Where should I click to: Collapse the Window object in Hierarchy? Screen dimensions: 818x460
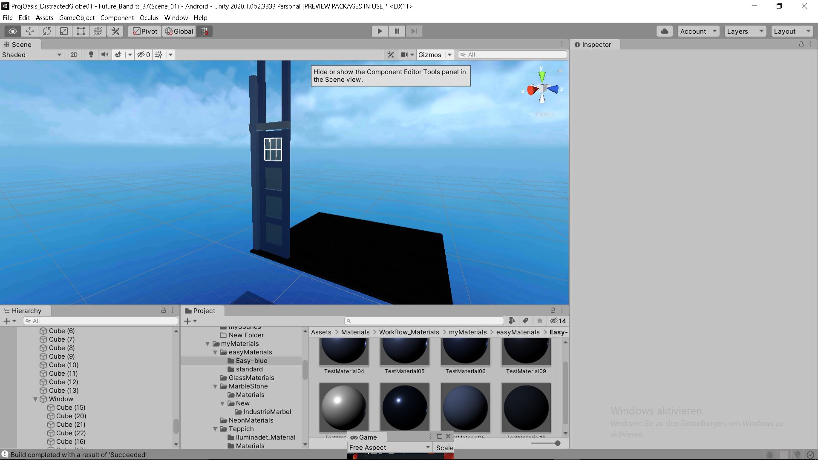click(x=35, y=399)
